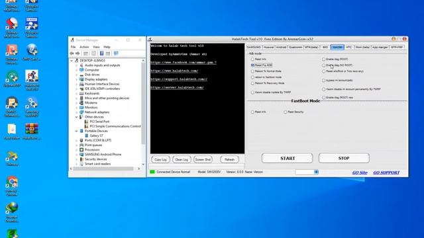The width and height of the screenshot is (424, 238).
Task: Click the Screen Shot button
Action: coord(203,160)
